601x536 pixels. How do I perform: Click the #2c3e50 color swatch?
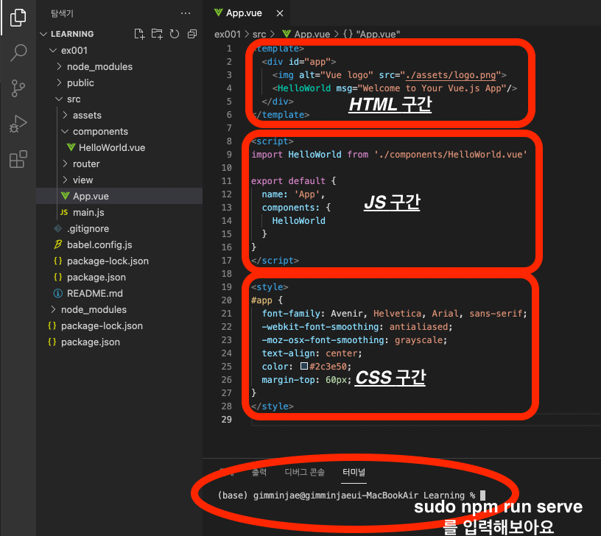coord(304,366)
